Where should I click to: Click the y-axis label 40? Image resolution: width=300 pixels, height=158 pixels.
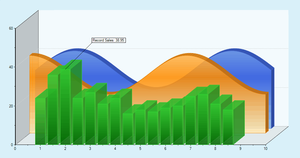pyautogui.click(x=11, y=67)
